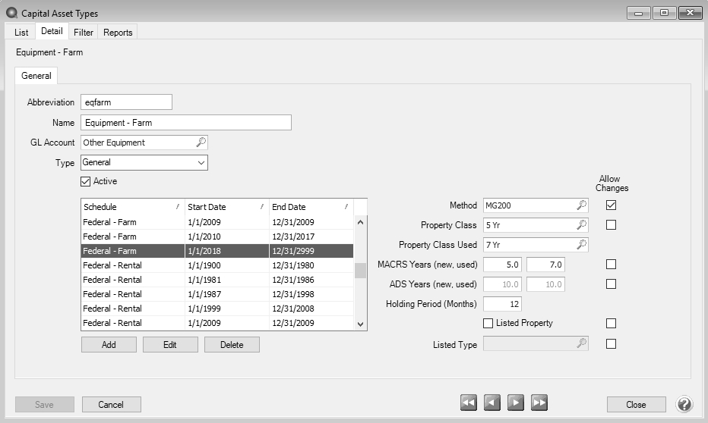Expand the Type dropdown
Viewport: 708px width, 423px height.
tap(201, 162)
